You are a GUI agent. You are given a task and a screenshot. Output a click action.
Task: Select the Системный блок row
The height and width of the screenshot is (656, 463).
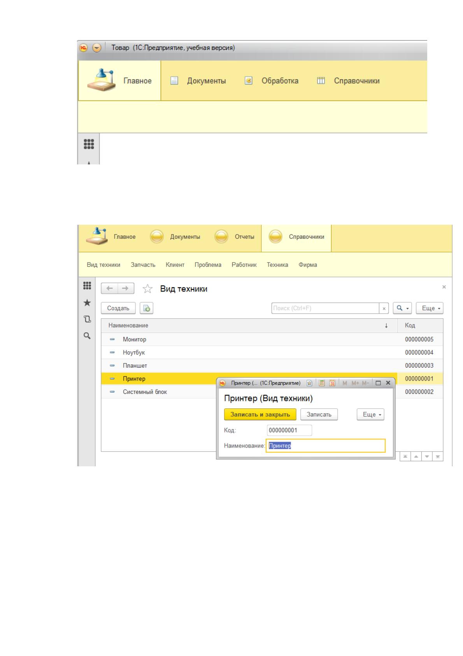pos(249,392)
